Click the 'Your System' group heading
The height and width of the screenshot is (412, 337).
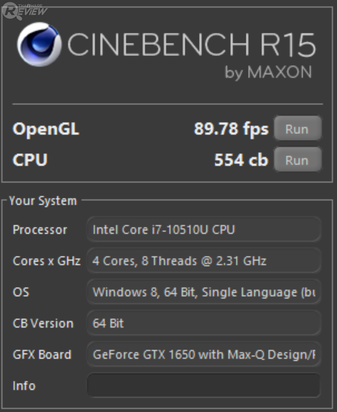43,201
